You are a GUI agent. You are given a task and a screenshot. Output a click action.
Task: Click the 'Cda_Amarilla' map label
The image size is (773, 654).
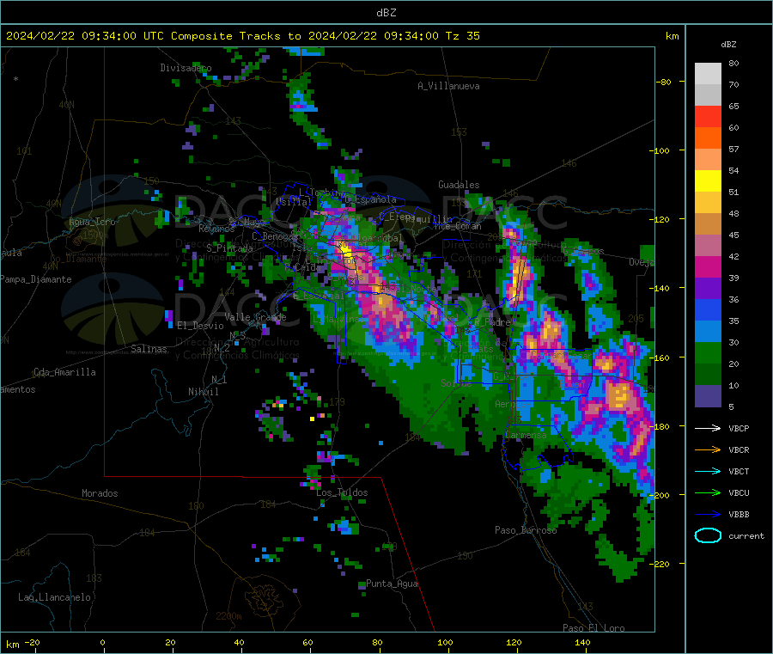pyautogui.click(x=64, y=372)
